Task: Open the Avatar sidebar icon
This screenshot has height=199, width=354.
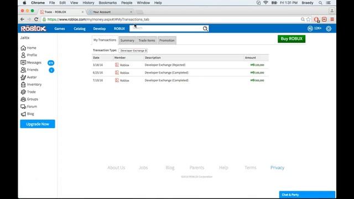Action: 23,77
